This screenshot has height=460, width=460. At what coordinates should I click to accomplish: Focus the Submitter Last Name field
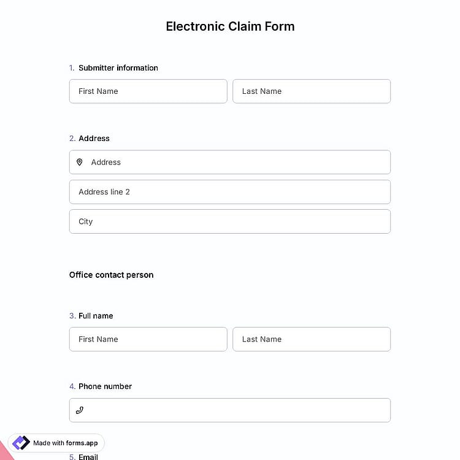pyautogui.click(x=312, y=91)
